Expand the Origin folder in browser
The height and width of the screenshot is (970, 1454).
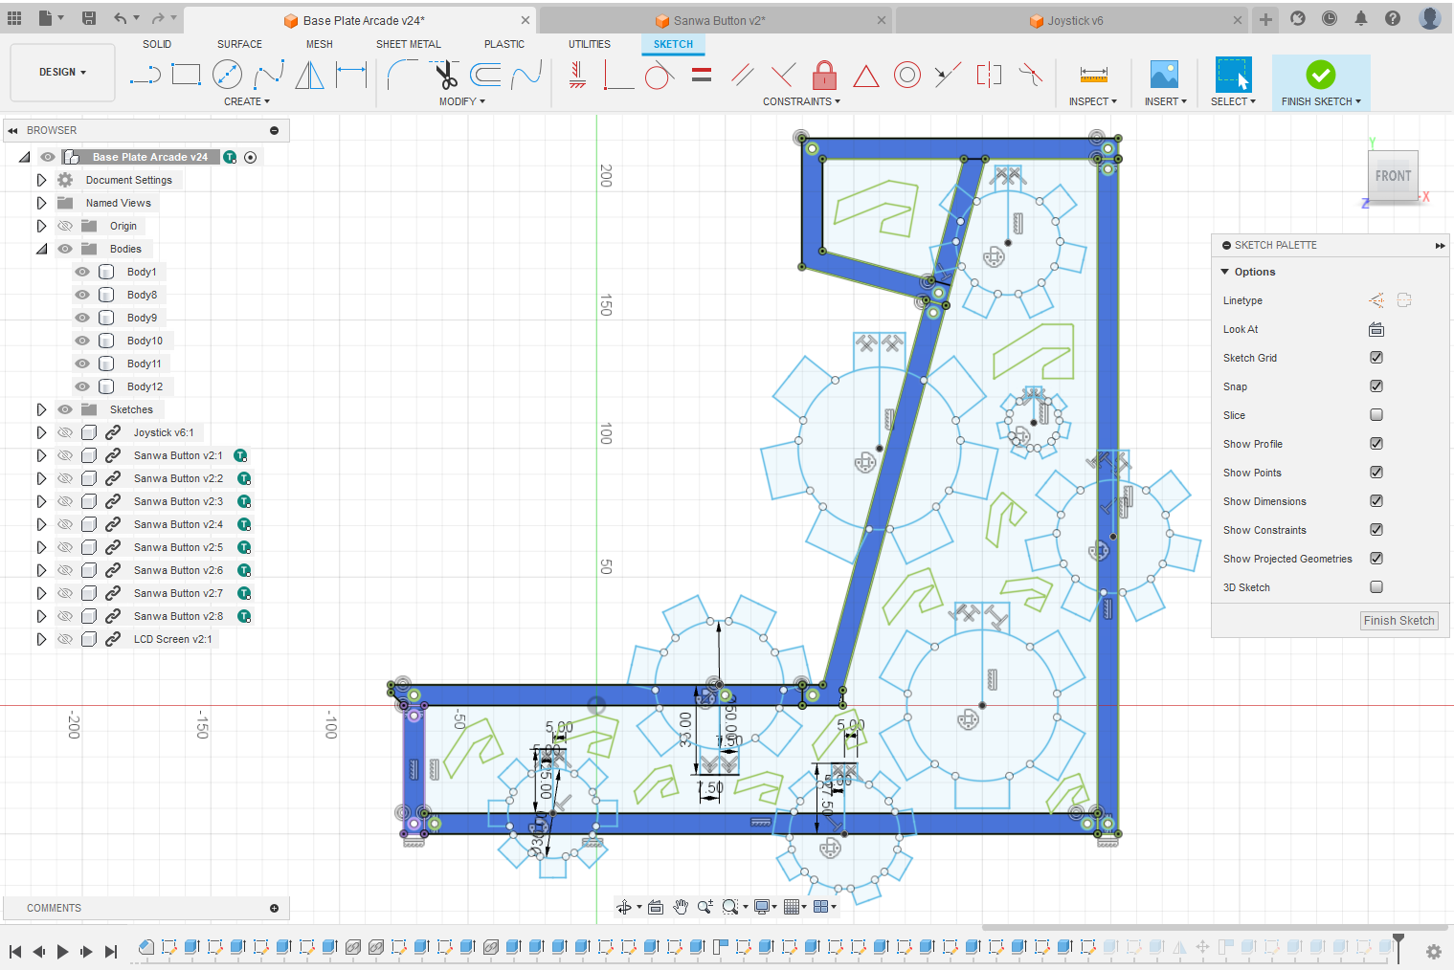click(41, 225)
